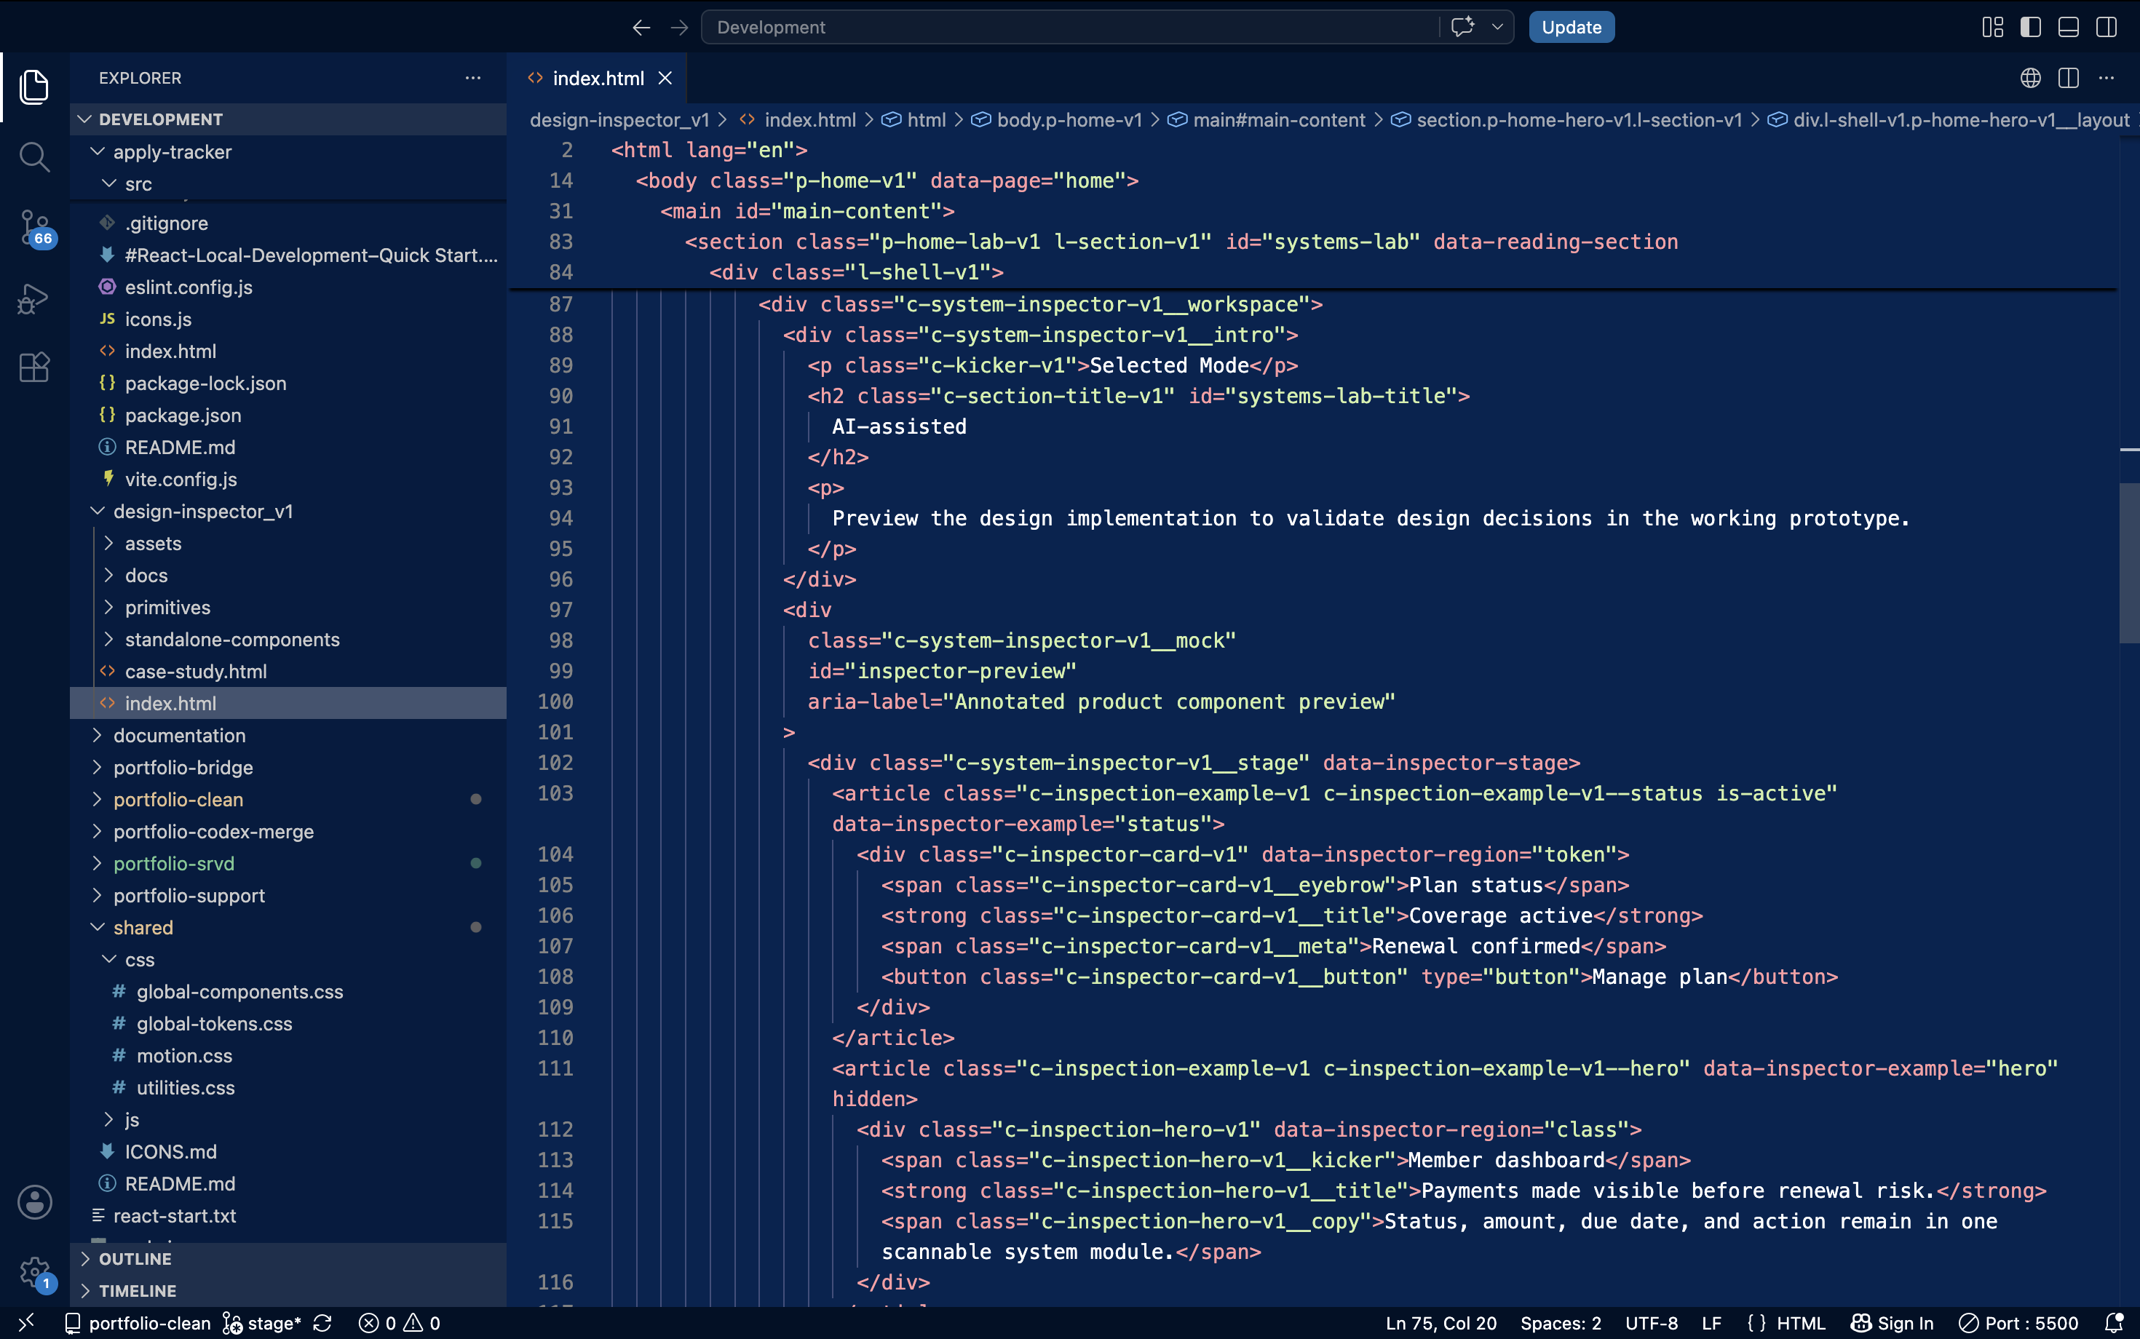The width and height of the screenshot is (2140, 1339).
Task: Open the Run and Debug view
Action: (33, 298)
